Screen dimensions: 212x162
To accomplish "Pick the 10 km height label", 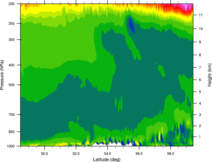I will click(201, 29).
